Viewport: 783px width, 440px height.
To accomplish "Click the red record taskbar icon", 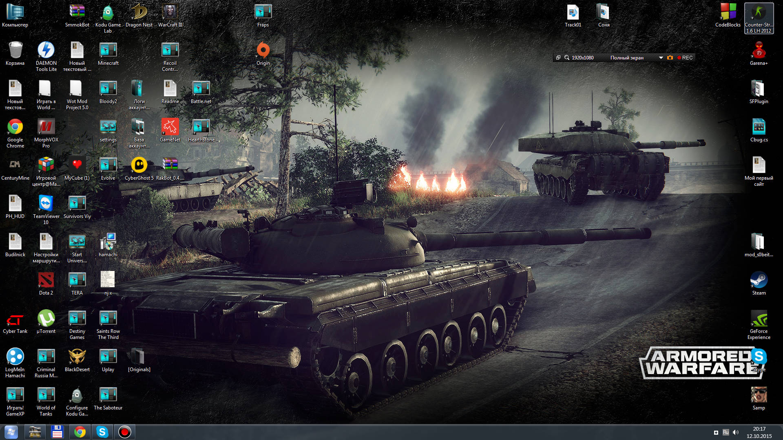I will [x=124, y=432].
